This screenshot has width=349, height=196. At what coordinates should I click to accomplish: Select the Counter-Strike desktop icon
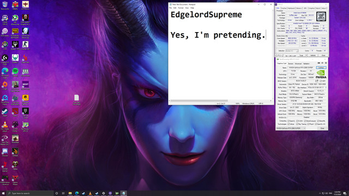click(x=26, y=46)
